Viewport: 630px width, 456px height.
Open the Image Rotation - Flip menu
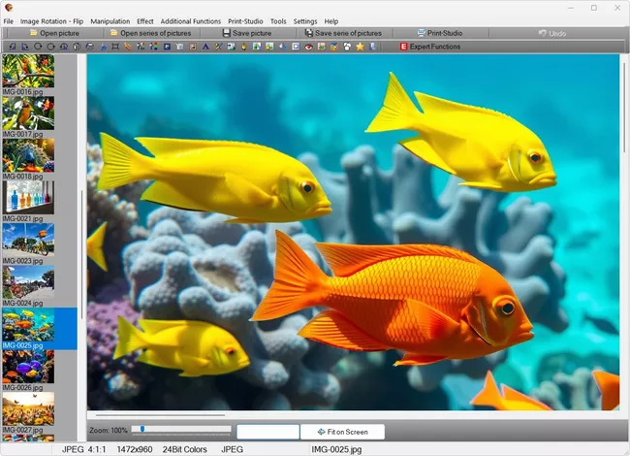pyautogui.click(x=51, y=21)
